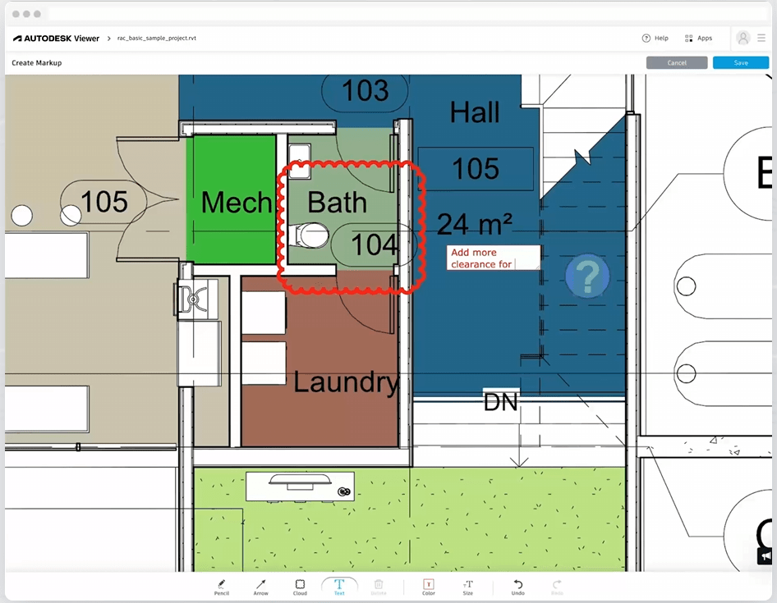
Task: Select the Text markup tool
Action: pyautogui.click(x=339, y=587)
